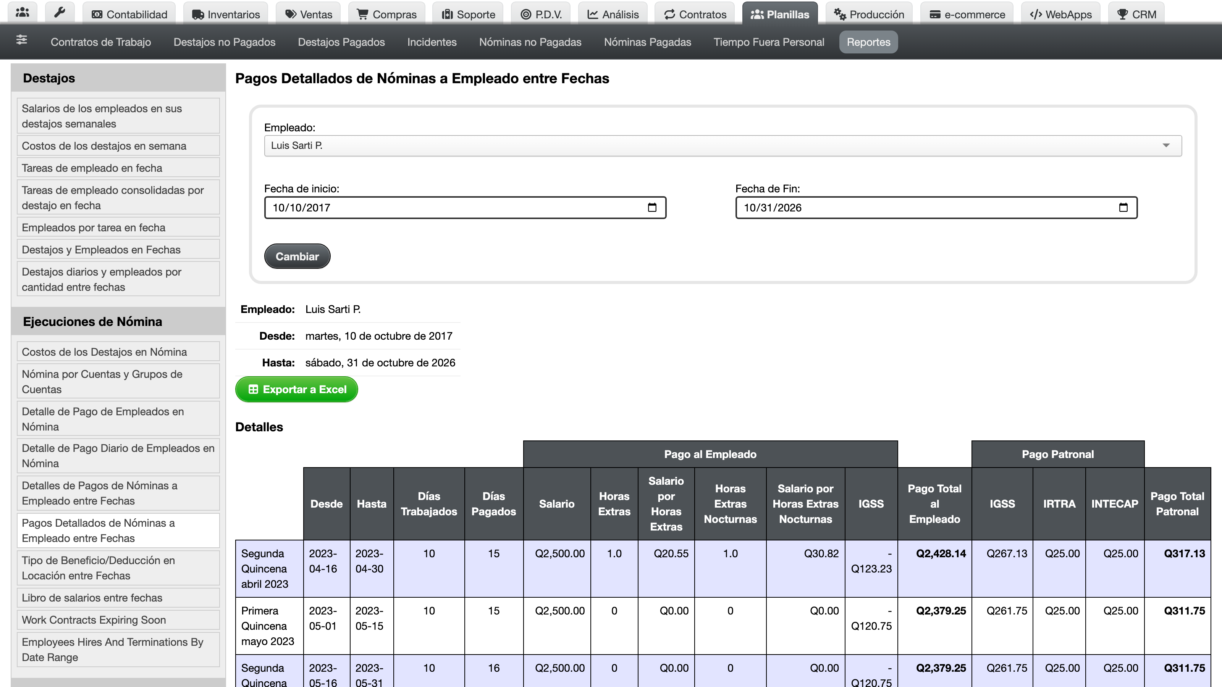Screen dimensions: 1222x687
Task: Open the P.D.V. module tab
Action: point(541,14)
